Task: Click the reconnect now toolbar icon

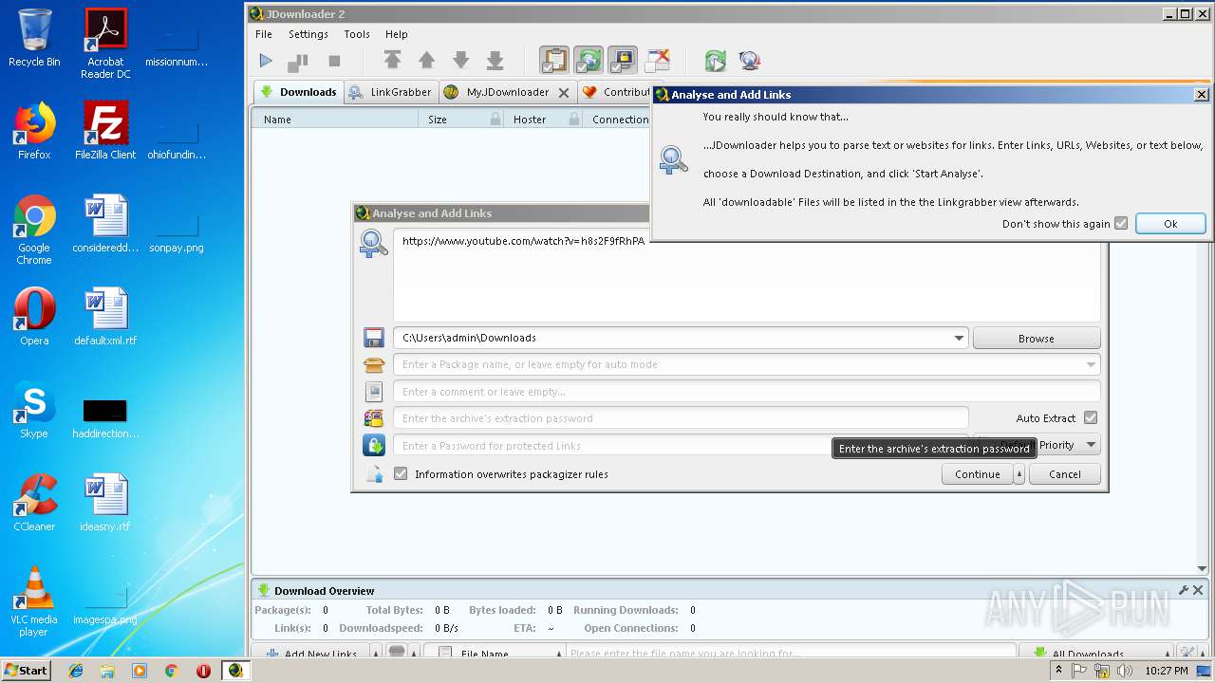Action: (715, 61)
